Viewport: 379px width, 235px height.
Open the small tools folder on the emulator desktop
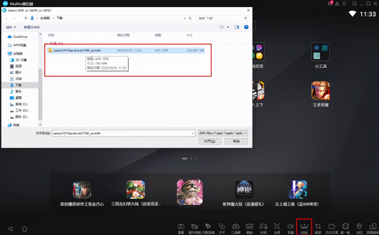[x=321, y=52]
